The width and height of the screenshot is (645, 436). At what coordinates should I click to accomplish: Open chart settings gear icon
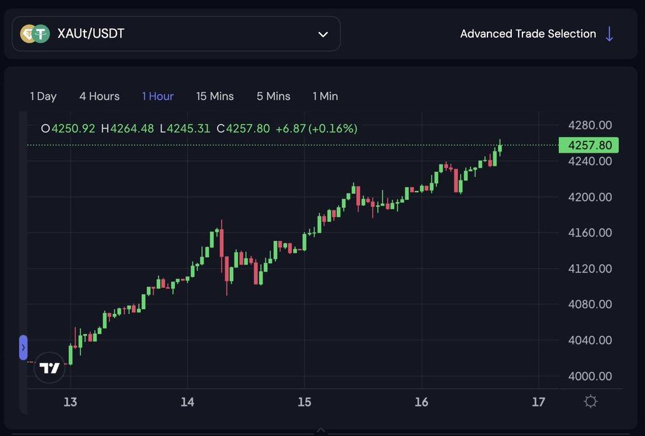(590, 402)
